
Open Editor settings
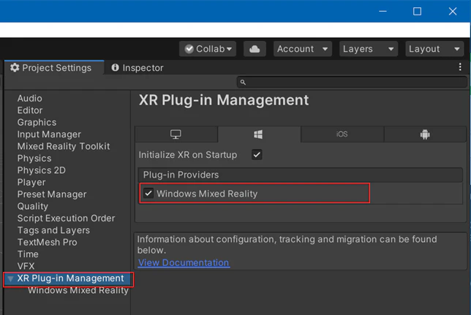pos(30,110)
